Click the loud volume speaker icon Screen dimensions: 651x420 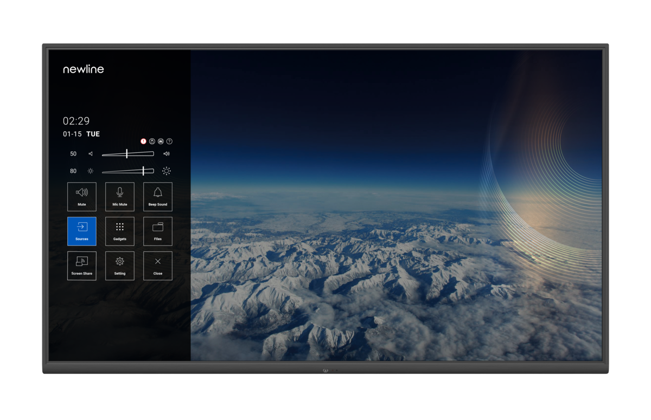pos(166,154)
